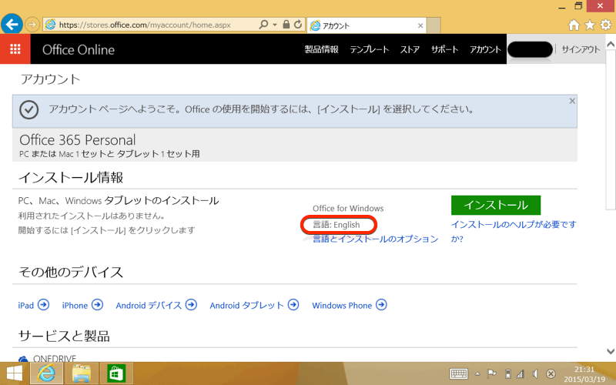
Task: Click the Windows Start button
Action: (15, 373)
